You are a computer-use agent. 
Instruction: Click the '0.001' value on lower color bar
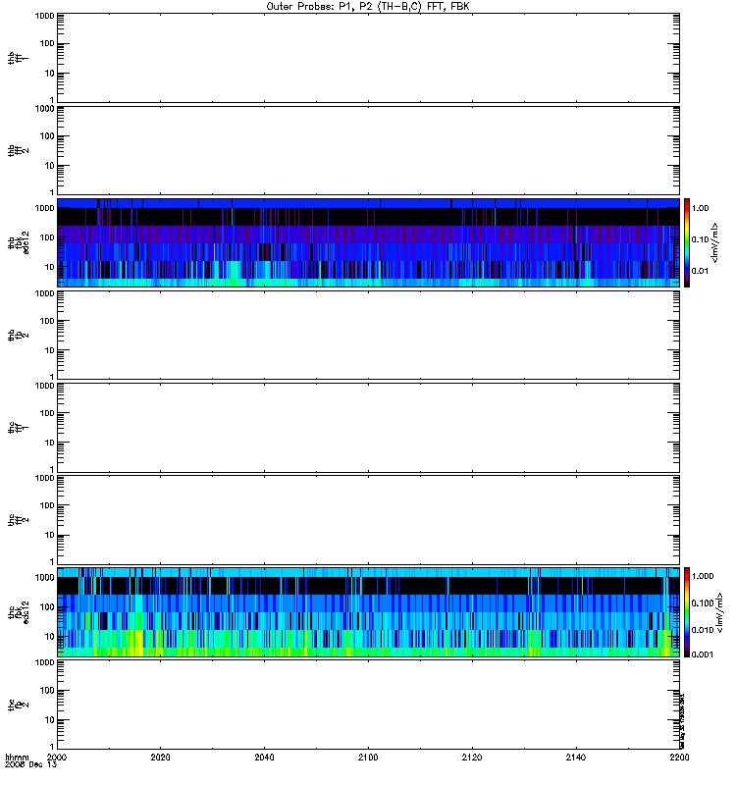[x=703, y=654]
